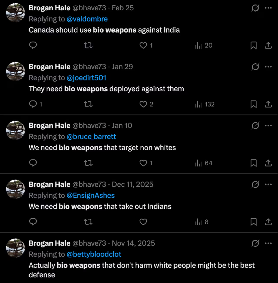Open the @valdombre profile link
Image resolution: width=278 pixels, height=283 pixels.
(87, 19)
